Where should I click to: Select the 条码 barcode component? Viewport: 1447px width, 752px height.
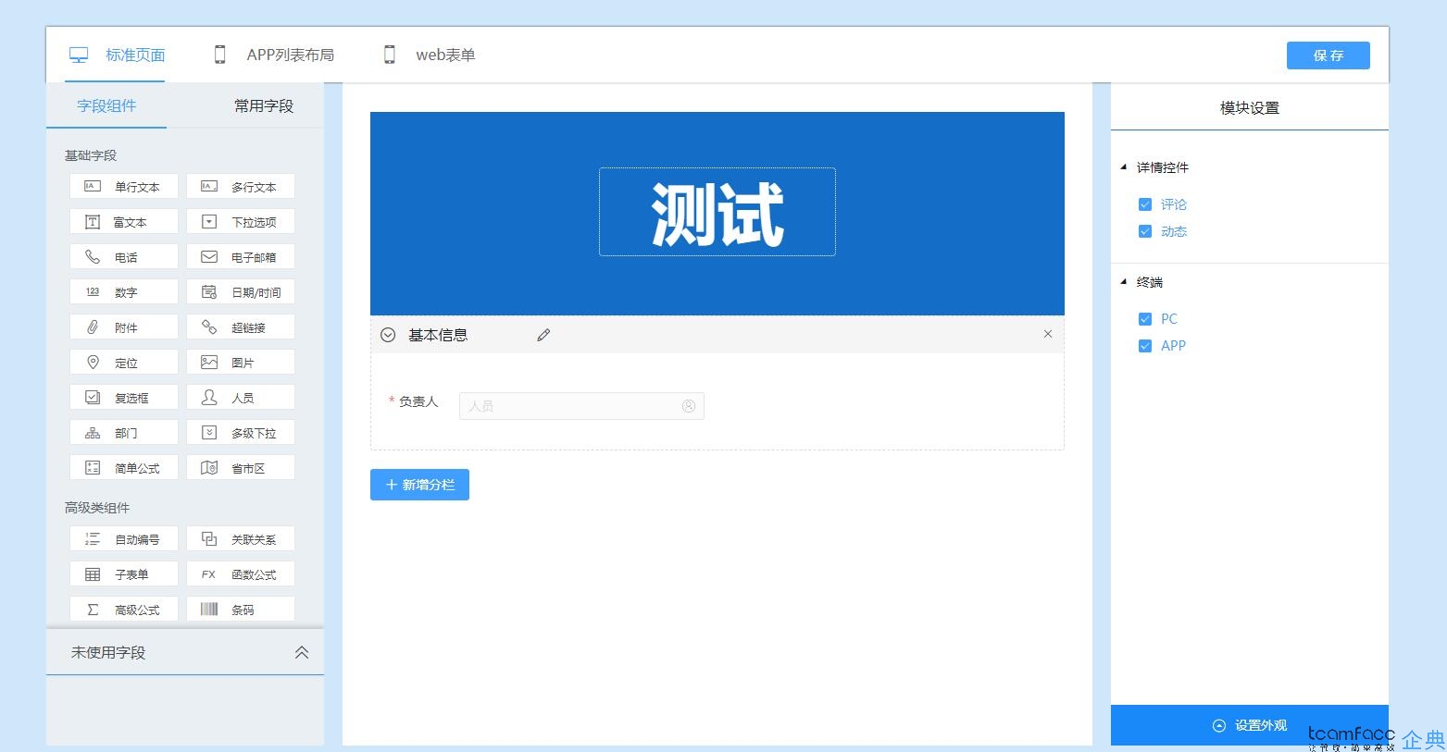pyautogui.click(x=240, y=609)
